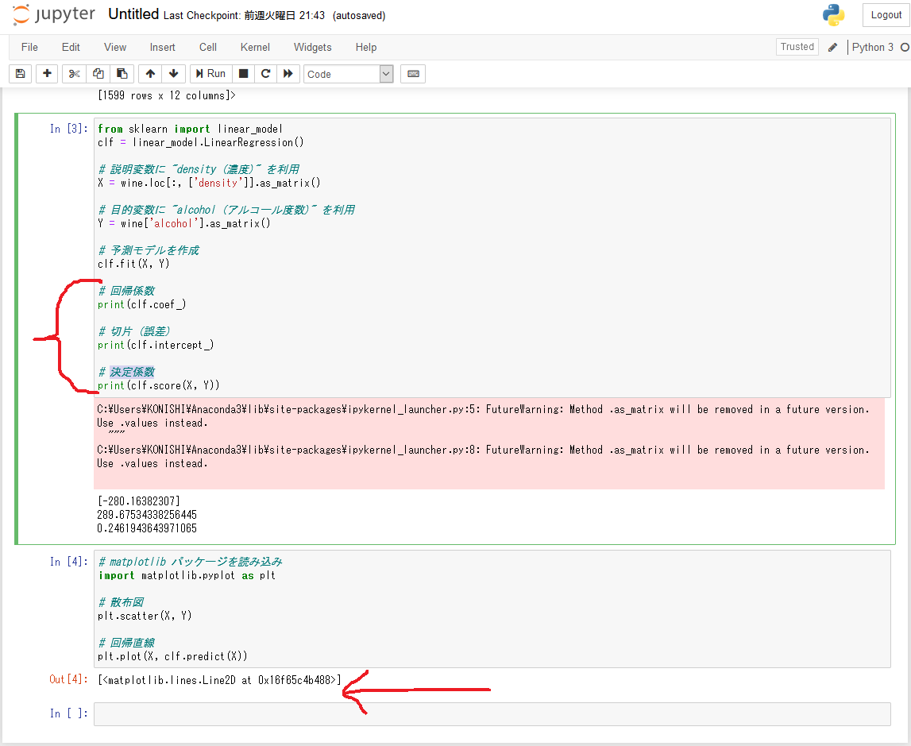Click the Python 3 kernel name
This screenshot has height=746, width=911.
(873, 47)
